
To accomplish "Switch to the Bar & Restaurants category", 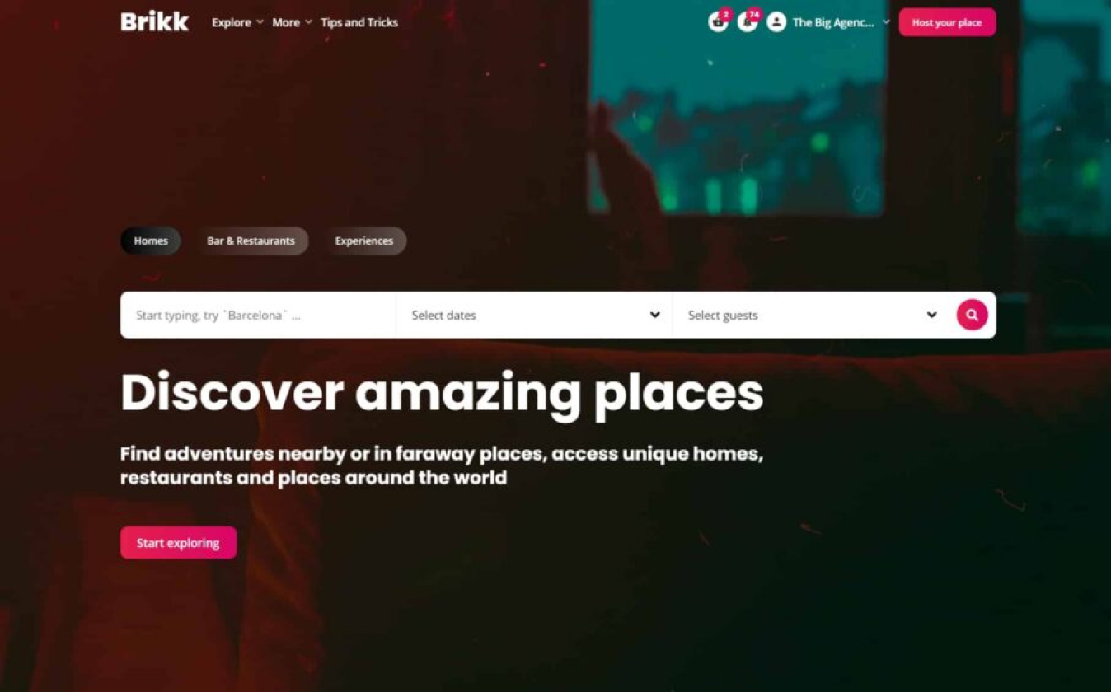I will pyautogui.click(x=251, y=241).
